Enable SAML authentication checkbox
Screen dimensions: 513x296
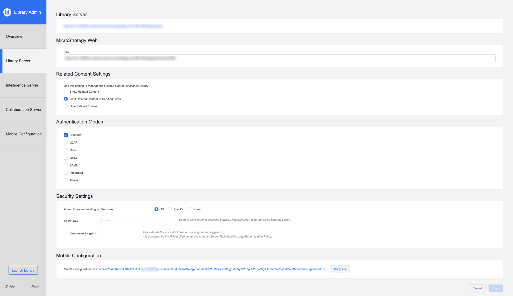(x=66, y=165)
